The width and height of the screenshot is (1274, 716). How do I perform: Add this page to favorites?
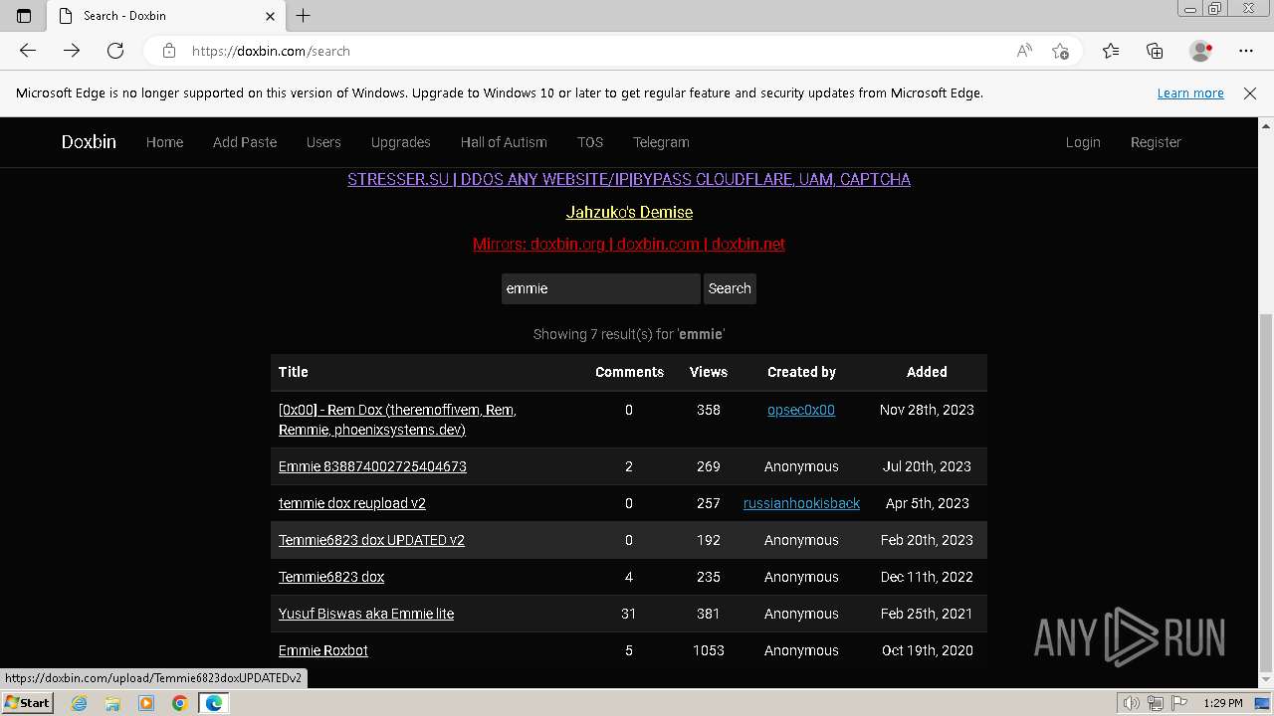pyautogui.click(x=1060, y=51)
